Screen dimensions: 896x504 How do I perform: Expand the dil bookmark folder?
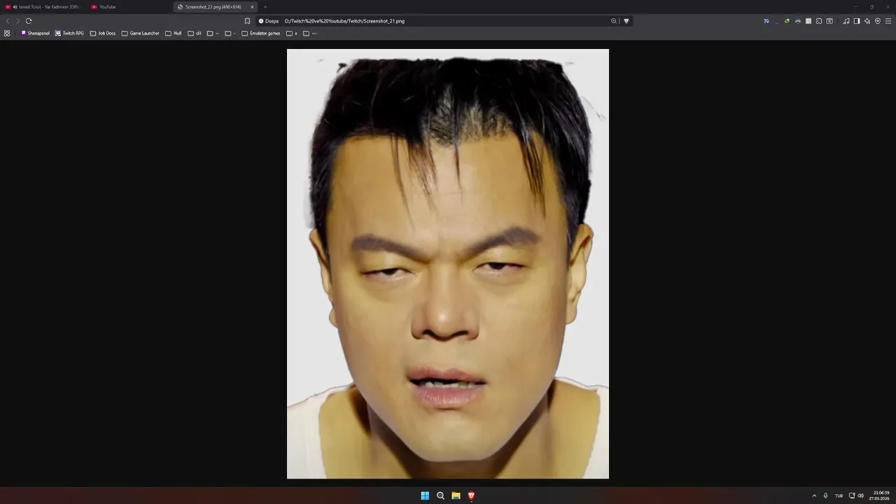point(195,33)
